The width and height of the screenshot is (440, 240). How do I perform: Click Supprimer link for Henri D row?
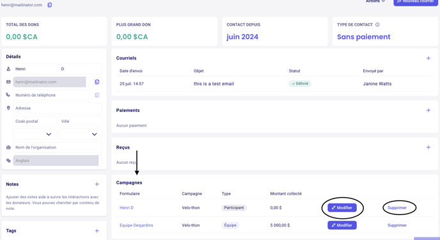click(397, 208)
